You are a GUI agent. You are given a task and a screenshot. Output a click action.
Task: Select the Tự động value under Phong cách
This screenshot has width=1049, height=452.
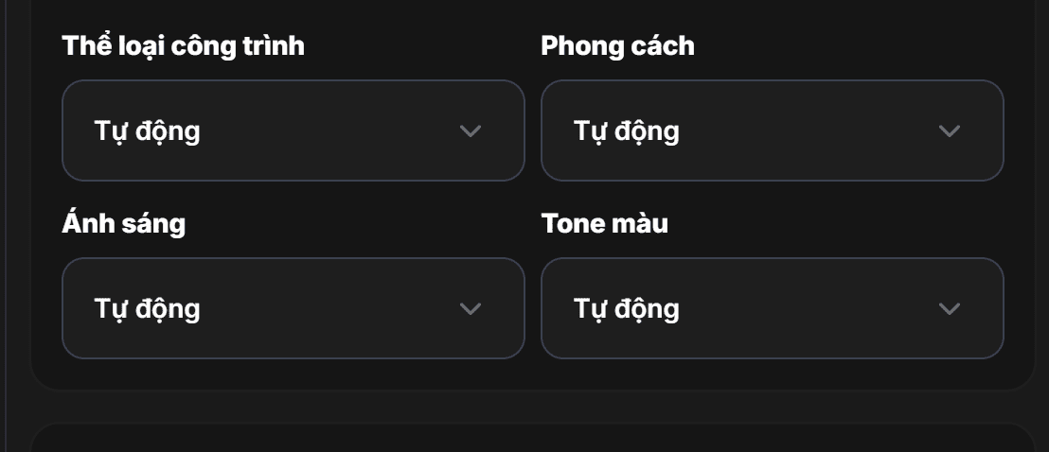pyautogui.click(x=627, y=130)
